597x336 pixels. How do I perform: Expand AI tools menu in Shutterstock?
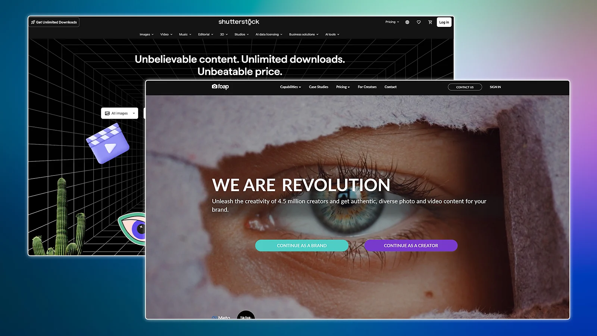click(x=332, y=34)
